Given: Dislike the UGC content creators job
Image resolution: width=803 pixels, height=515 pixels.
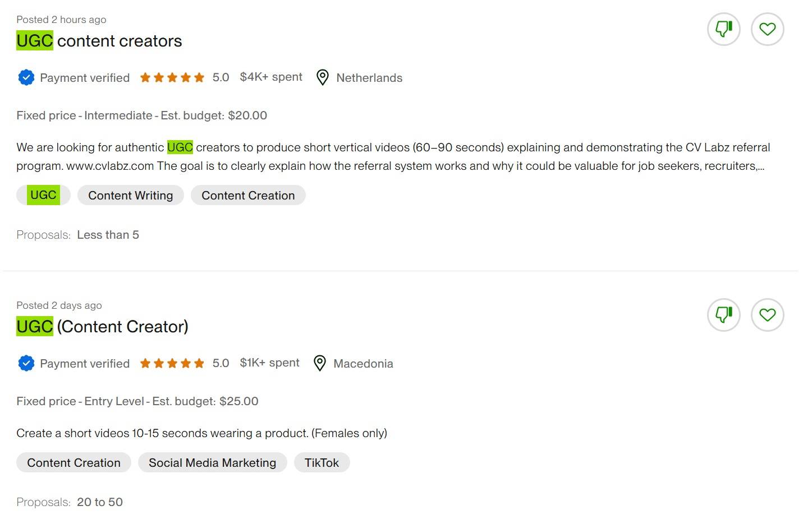Looking at the screenshot, I should [723, 29].
